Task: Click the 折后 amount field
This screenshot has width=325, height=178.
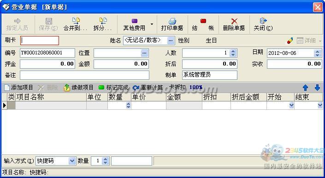Action: pos(210,64)
